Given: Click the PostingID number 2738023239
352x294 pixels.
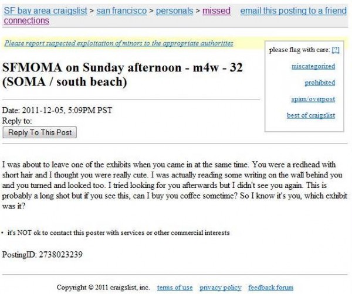Looking at the screenshot, I should 60,255.
